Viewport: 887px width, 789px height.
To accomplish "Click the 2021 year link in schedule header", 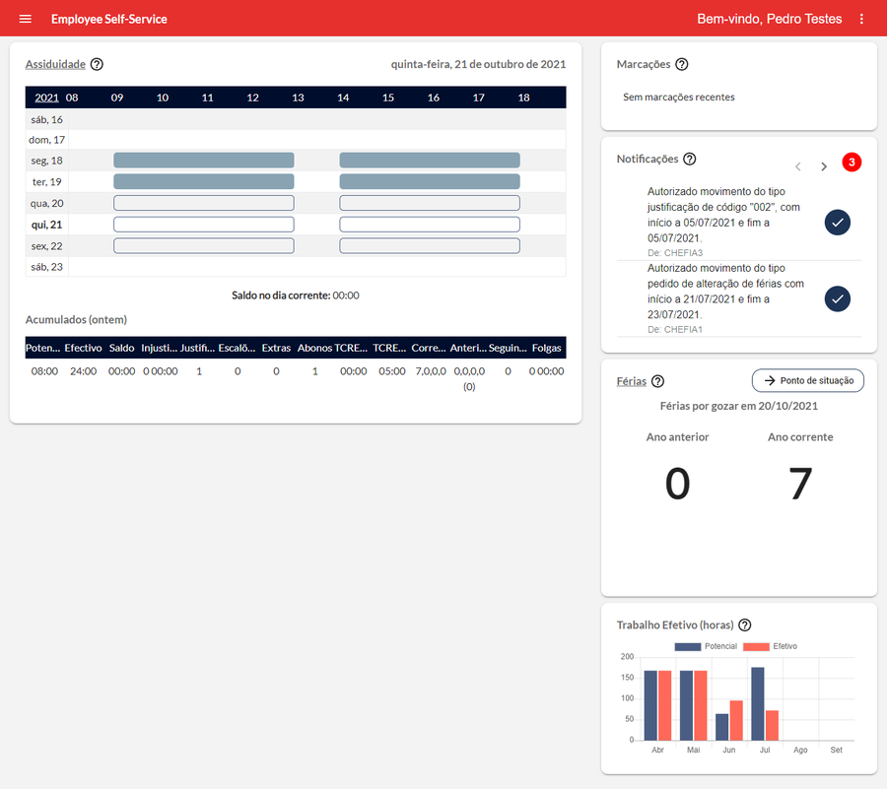I will (46, 98).
